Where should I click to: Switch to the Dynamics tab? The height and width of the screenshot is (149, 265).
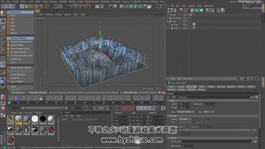pyautogui.click(x=231, y=87)
